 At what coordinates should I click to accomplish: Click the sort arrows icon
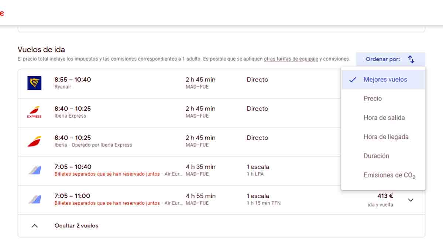(411, 59)
